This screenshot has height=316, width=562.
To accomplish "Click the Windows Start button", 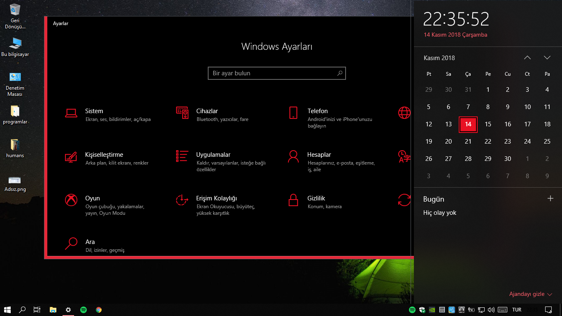I will click(x=7, y=310).
